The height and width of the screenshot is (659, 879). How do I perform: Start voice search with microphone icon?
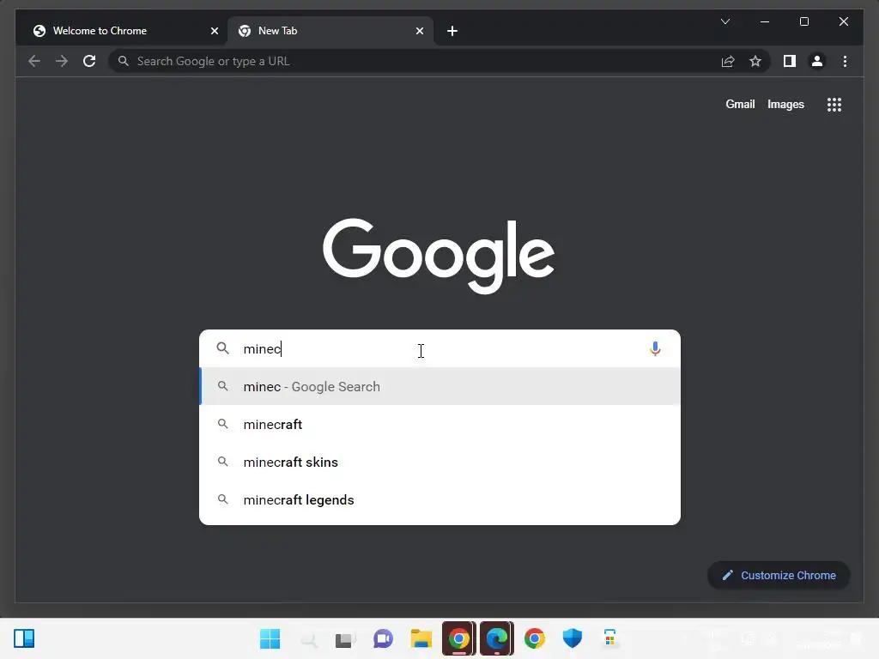coord(655,348)
